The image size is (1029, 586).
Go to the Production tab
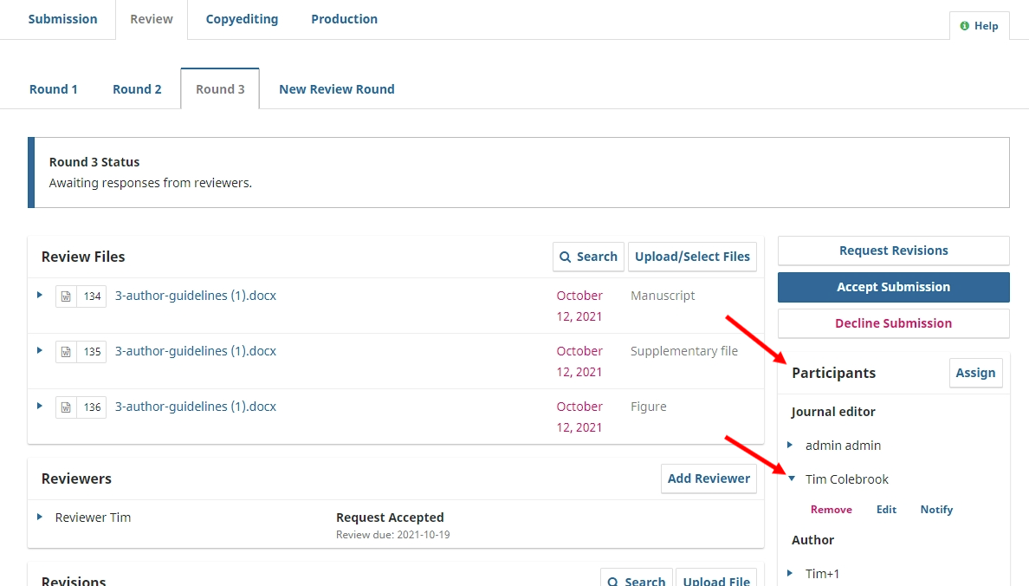pos(345,19)
